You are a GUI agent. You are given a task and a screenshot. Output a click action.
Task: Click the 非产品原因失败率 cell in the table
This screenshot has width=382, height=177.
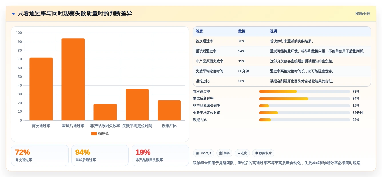click(x=210, y=61)
